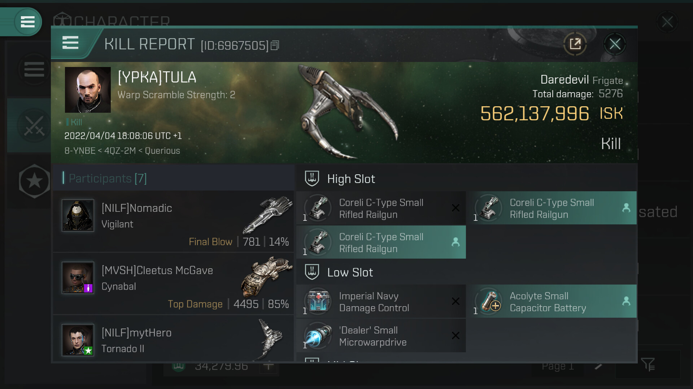Expand the Participants [7] header
This screenshot has height=389, width=693.
[x=108, y=178]
